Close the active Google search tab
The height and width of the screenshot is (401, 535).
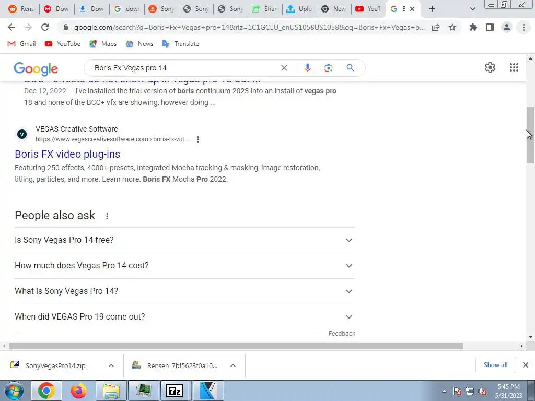tap(412, 9)
